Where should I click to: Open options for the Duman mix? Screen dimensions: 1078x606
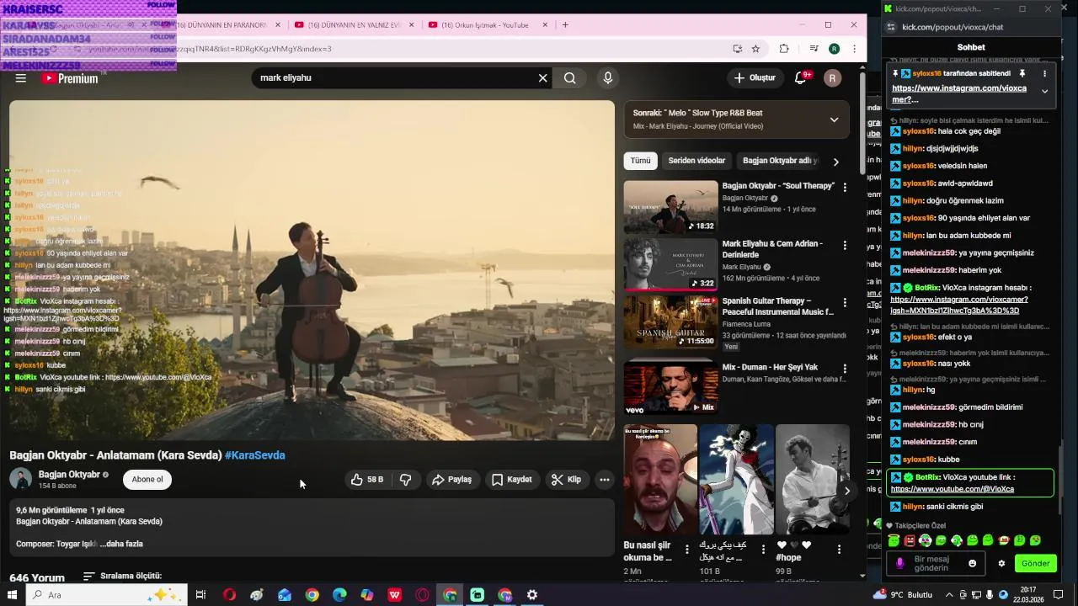pos(845,368)
